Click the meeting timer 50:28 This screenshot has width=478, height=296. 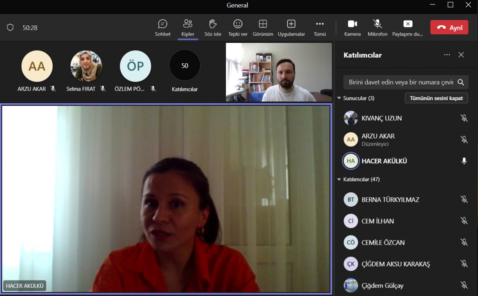pos(30,28)
